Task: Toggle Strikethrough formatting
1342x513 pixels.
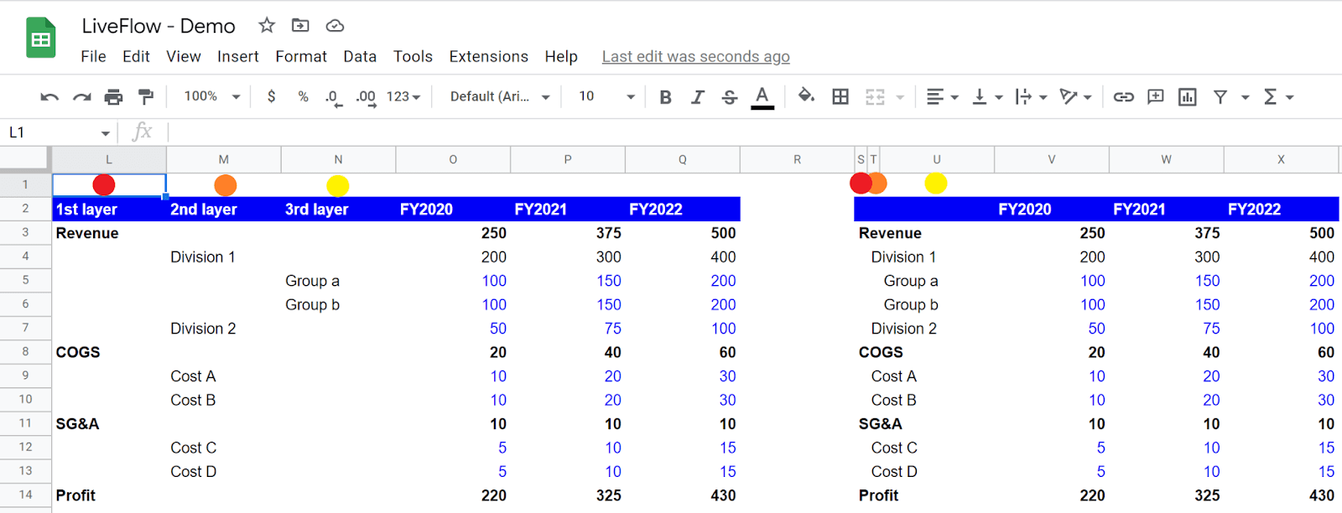Action: (730, 97)
